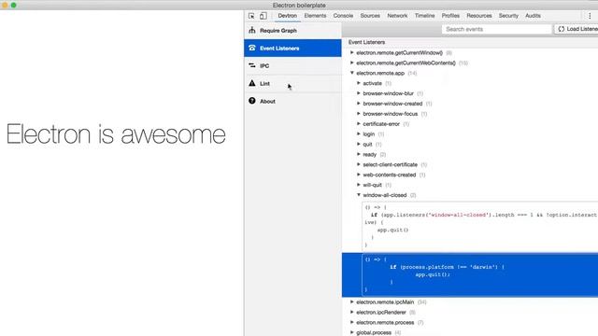This screenshot has height=336, width=598.
Task: Open the Security tab
Action: (508, 16)
